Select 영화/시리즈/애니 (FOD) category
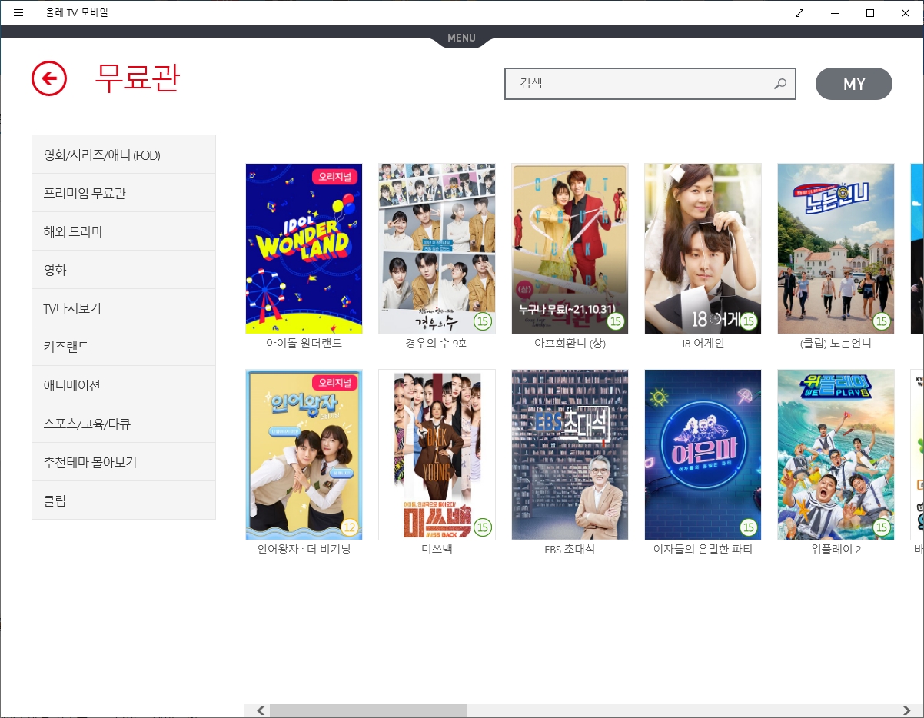 tap(124, 155)
